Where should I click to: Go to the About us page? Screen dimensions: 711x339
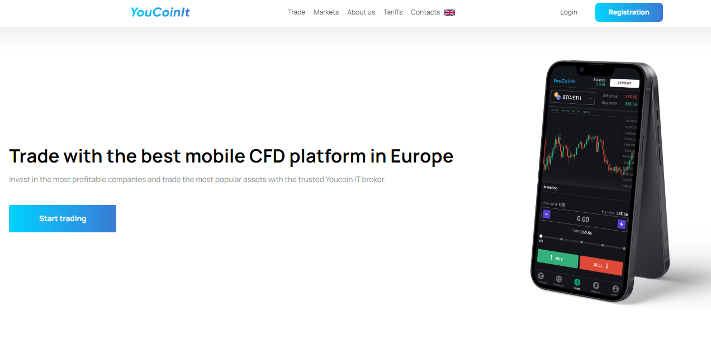361,12
